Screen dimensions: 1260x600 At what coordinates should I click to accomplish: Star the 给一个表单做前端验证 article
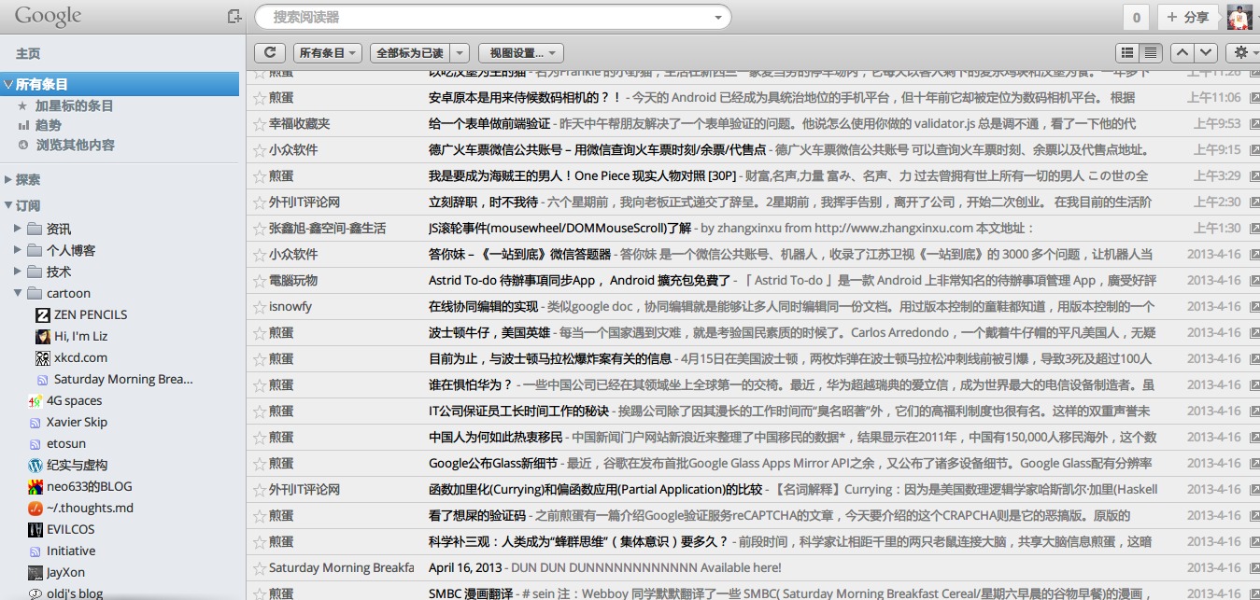coord(260,123)
